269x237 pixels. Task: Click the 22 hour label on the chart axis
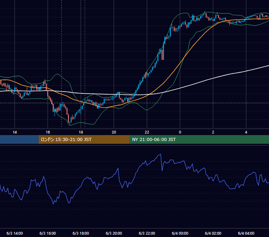coord(147,132)
